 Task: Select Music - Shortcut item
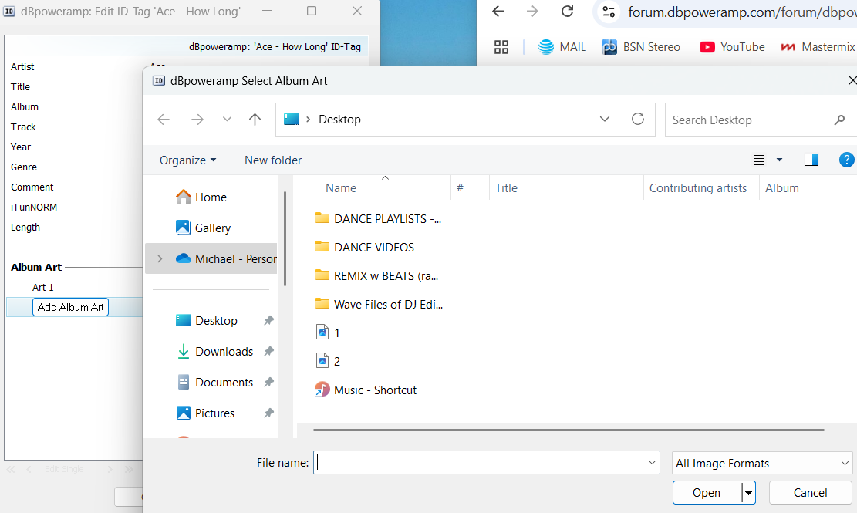point(366,390)
